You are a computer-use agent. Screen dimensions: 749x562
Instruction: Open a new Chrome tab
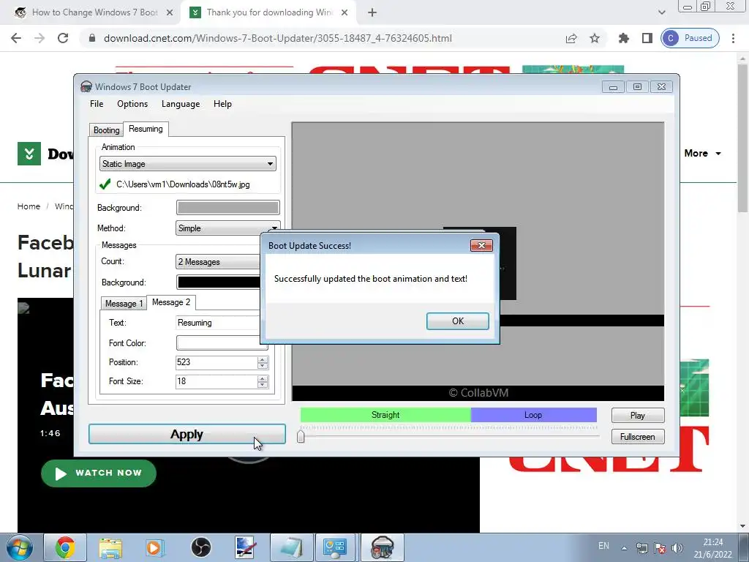coord(372,13)
